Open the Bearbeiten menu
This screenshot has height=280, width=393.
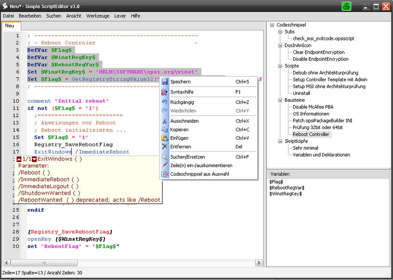[30, 16]
